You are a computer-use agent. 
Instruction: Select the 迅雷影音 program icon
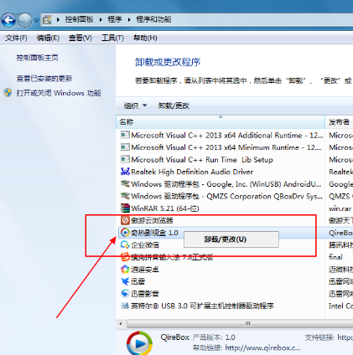coord(125,294)
